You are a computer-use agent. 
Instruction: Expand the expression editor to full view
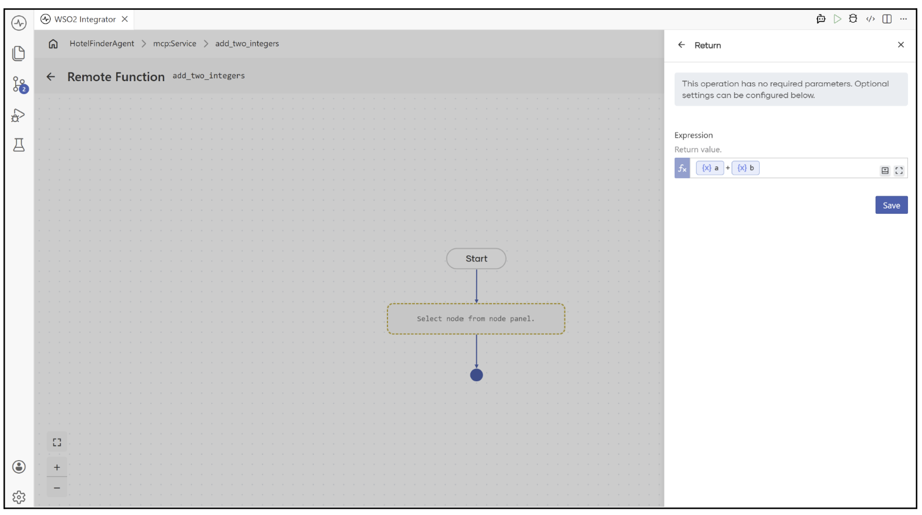click(x=899, y=170)
